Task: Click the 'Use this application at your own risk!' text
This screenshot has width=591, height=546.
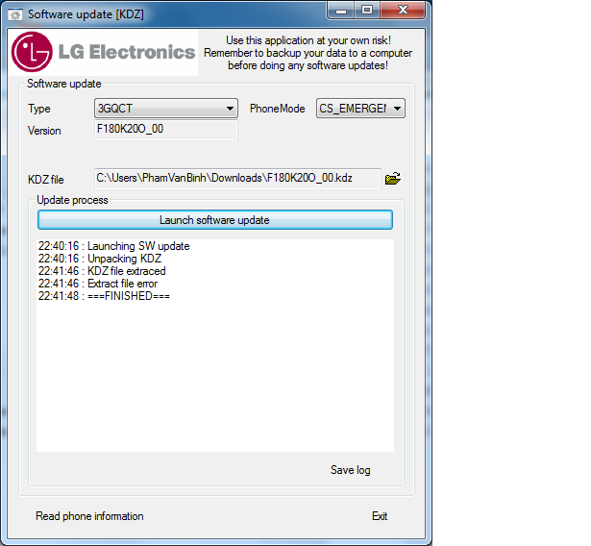Action: (x=308, y=40)
